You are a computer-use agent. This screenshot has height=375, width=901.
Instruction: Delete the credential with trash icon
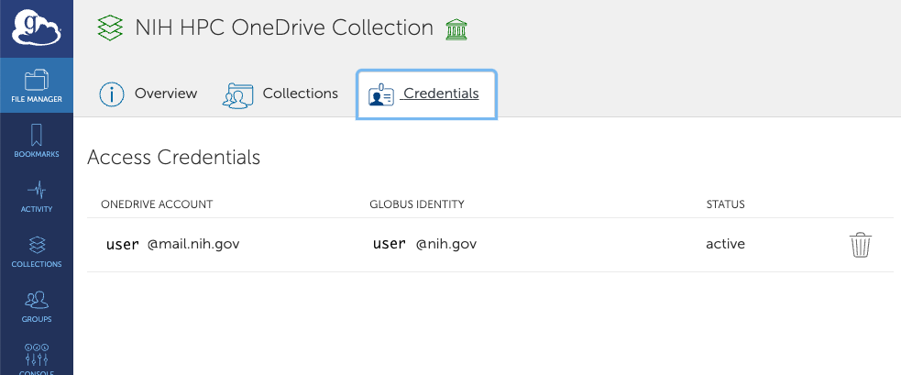pos(860,245)
